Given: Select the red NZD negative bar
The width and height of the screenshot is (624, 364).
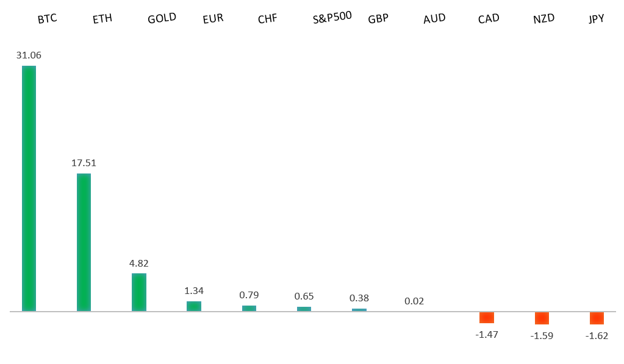Looking at the screenshot, I should pyautogui.click(x=542, y=318).
